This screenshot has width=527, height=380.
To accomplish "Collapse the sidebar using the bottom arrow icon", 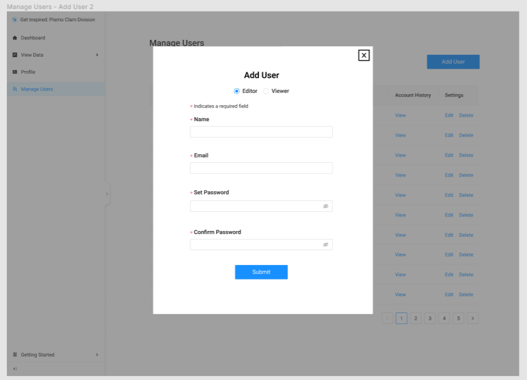I will point(13,369).
